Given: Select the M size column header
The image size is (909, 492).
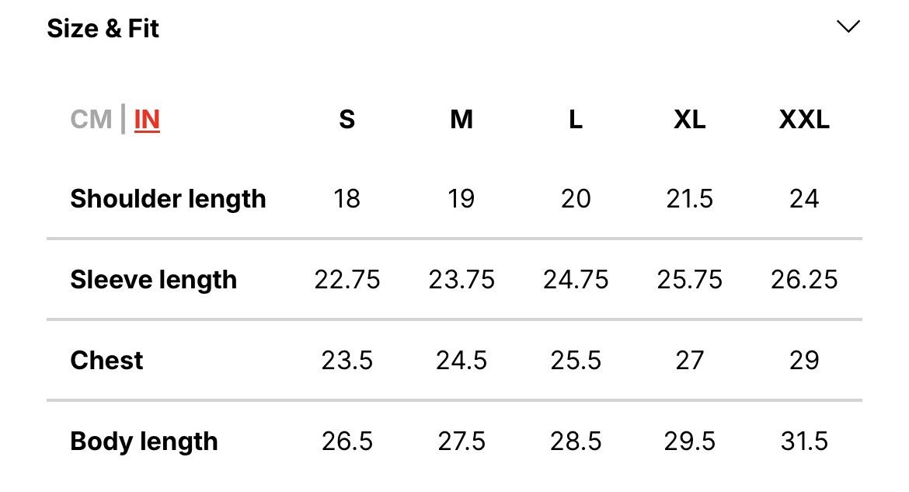Looking at the screenshot, I should point(461,120).
